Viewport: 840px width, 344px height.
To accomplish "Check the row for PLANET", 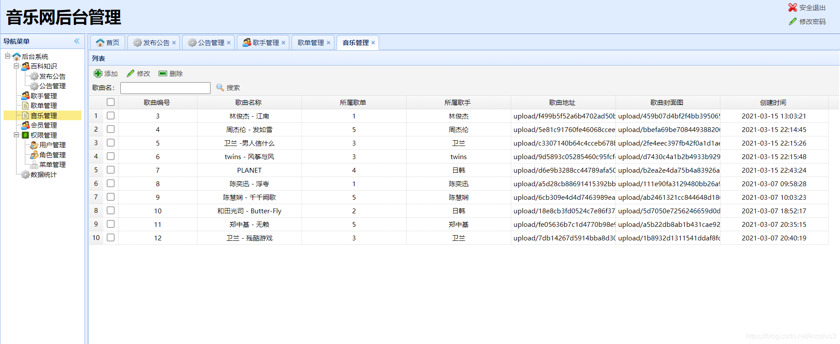I will pyautogui.click(x=111, y=170).
